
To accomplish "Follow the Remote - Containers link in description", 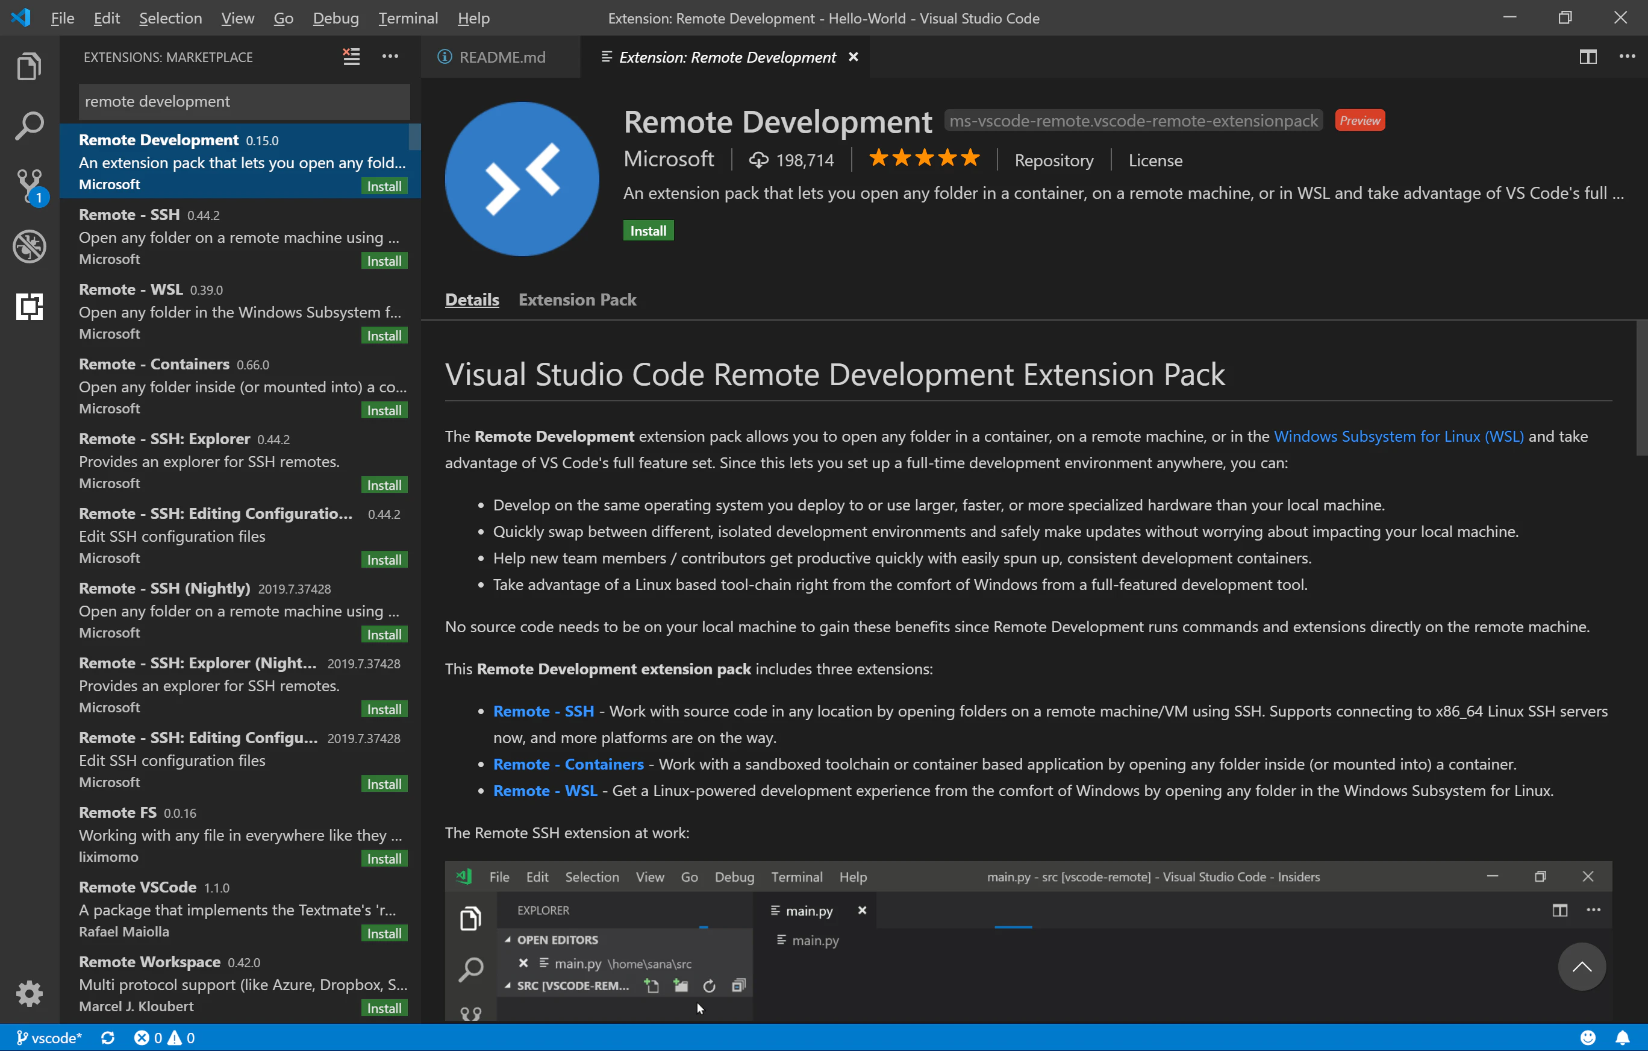I will click(x=568, y=764).
